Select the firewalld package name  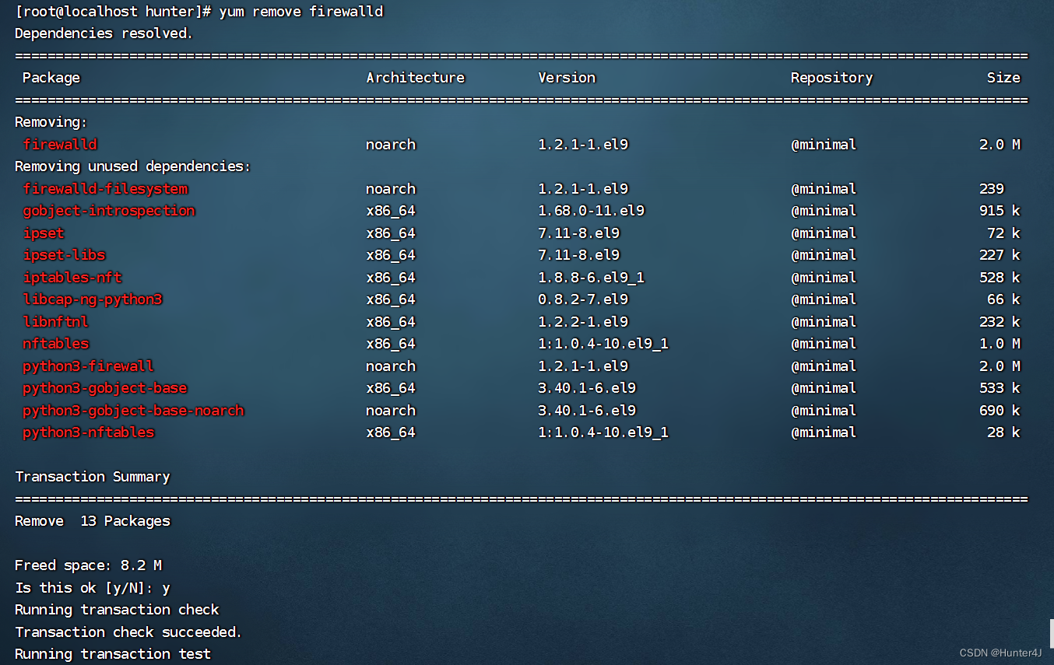coord(60,144)
